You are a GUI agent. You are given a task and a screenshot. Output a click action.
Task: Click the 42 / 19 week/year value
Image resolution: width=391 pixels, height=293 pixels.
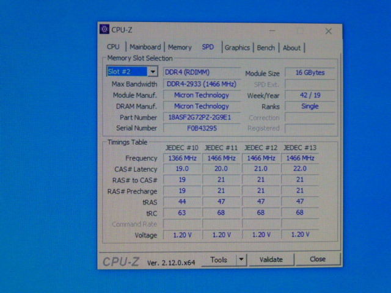[x=310, y=95]
